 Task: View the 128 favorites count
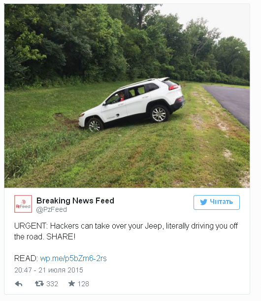84,284
